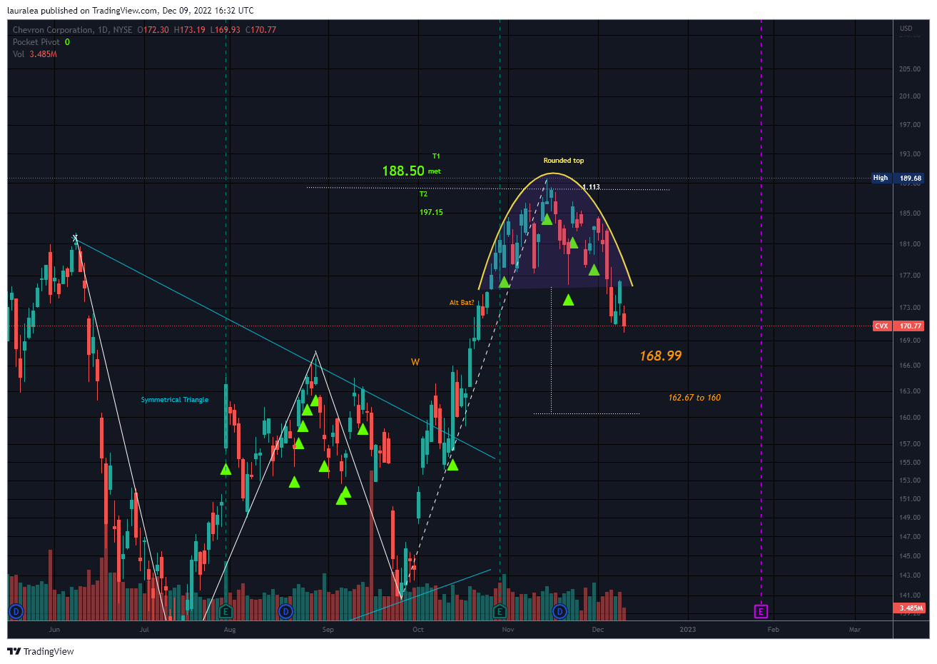937x664 pixels.
Task: Select the '162.67 to 160' annotation
Action: tap(694, 398)
